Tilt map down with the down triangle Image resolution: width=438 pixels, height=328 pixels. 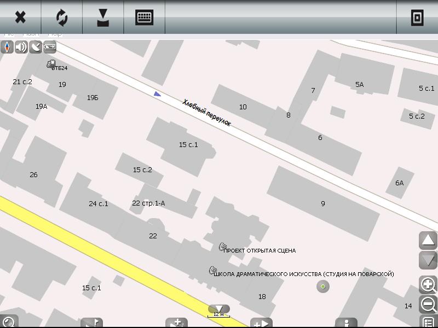click(428, 260)
